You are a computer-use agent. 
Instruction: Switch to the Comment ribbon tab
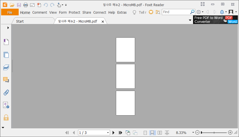40,13
